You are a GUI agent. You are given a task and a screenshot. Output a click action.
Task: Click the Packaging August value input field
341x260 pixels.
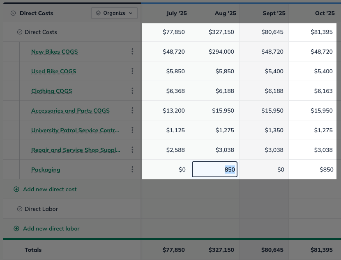click(x=214, y=169)
